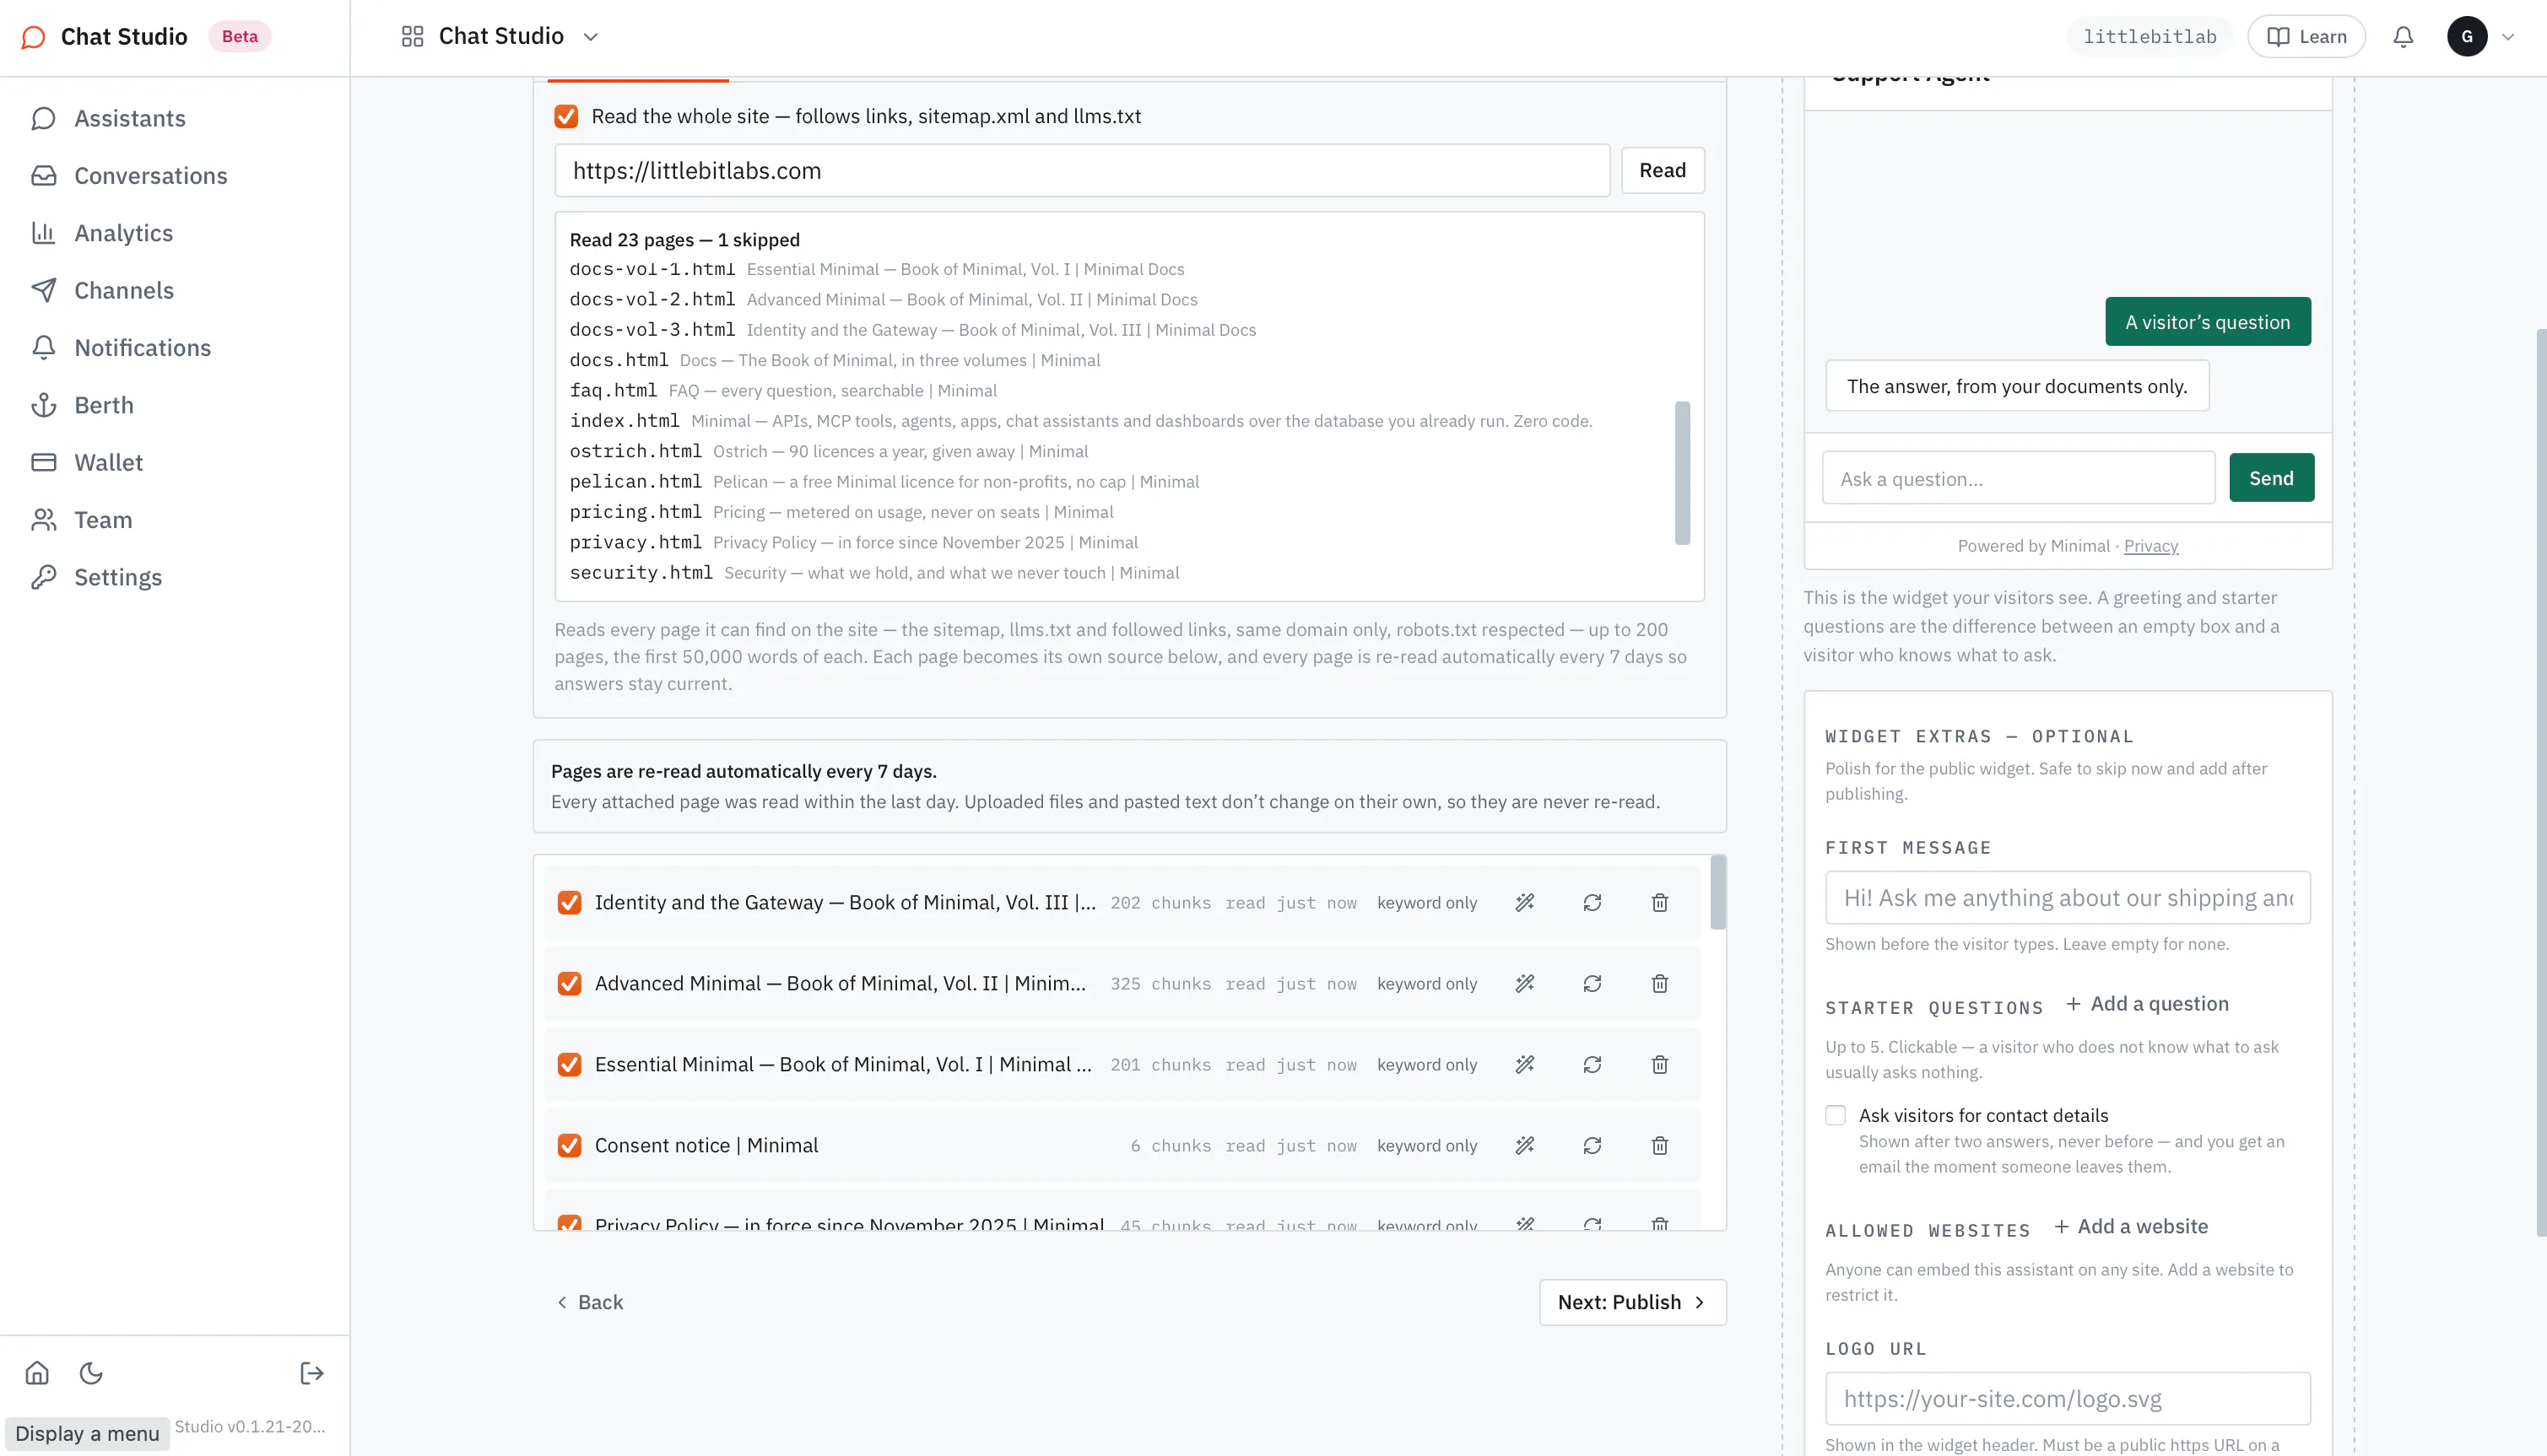
Task: Toggle dark mode with the moon icon
Action: point(91,1373)
